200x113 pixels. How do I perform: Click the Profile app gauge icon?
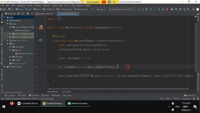pos(159,9)
